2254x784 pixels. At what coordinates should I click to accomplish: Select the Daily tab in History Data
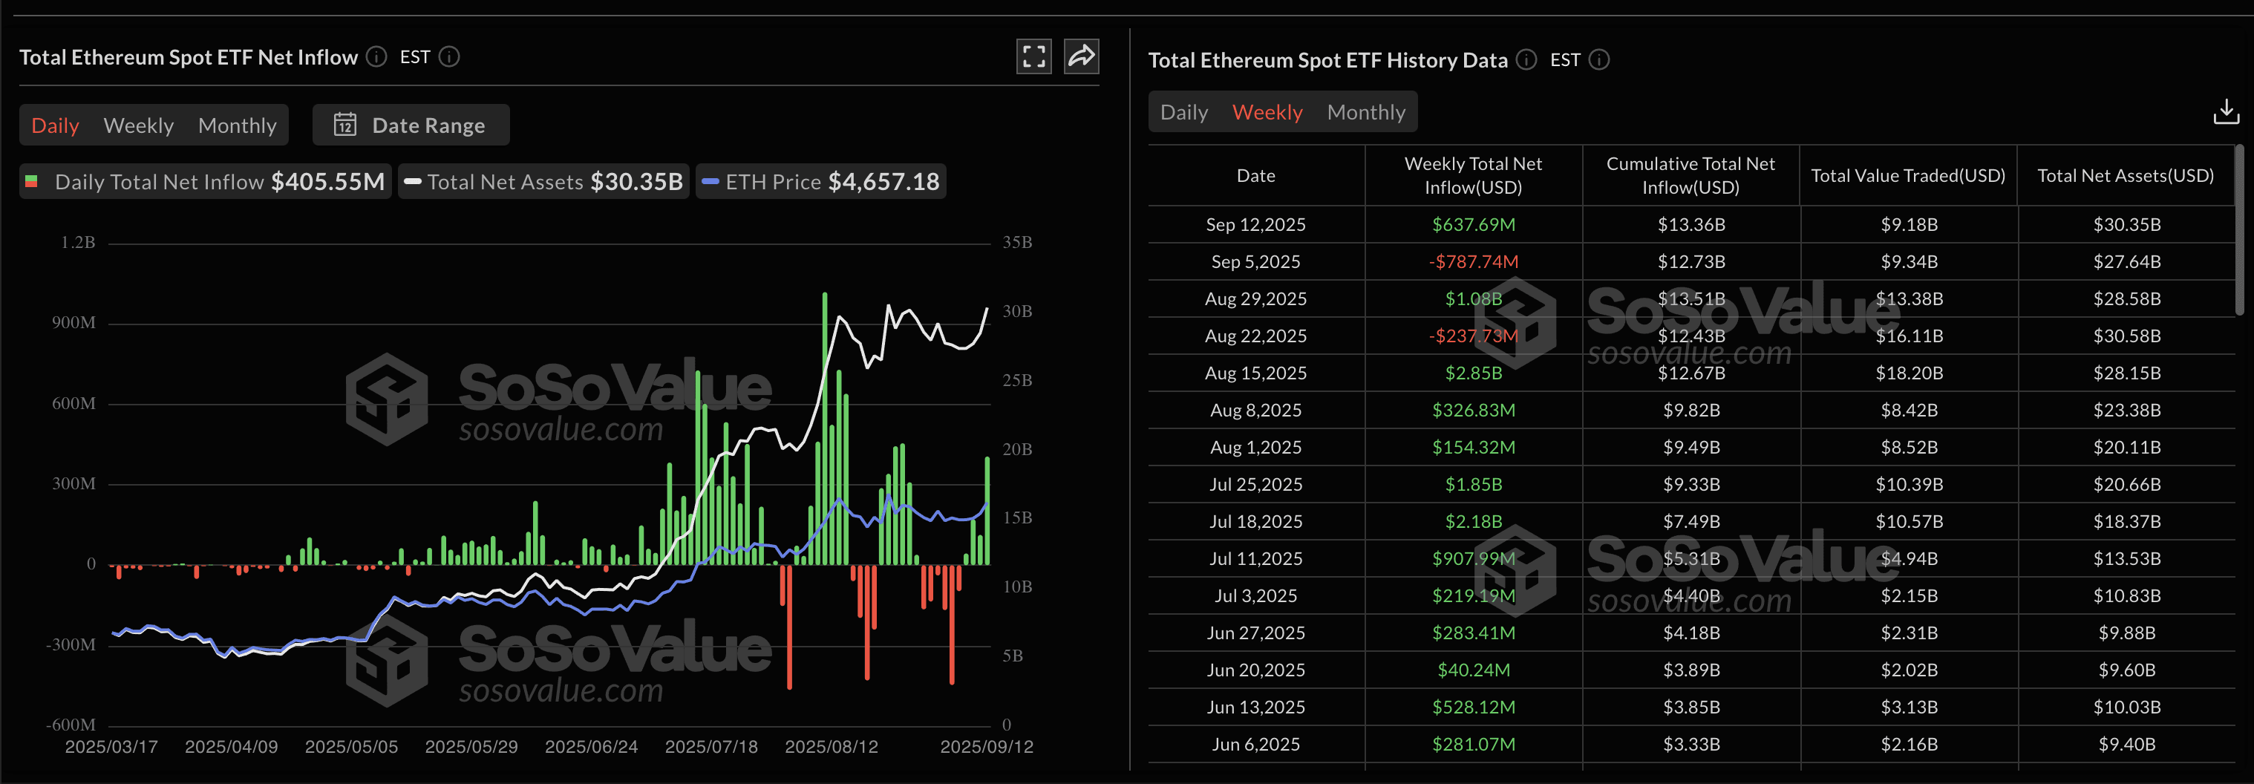click(x=1184, y=111)
